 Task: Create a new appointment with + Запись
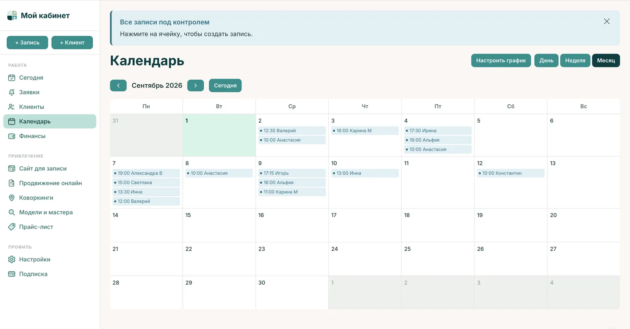[x=27, y=43]
